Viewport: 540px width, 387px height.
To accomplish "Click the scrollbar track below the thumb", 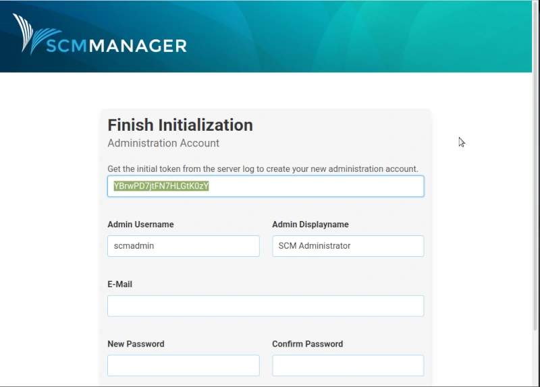I will [x=536, y=359].
